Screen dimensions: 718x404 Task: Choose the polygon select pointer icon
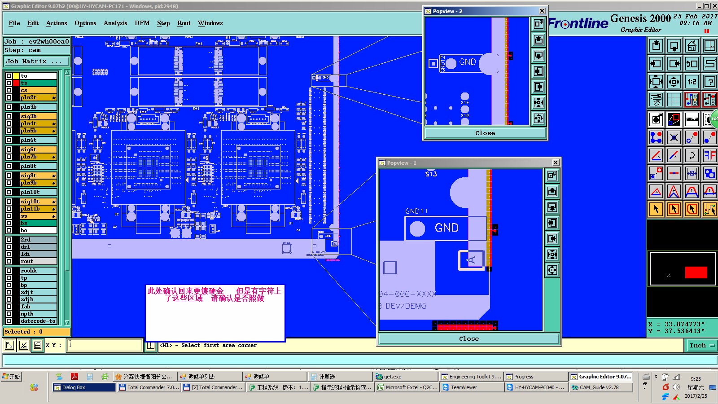692,209
